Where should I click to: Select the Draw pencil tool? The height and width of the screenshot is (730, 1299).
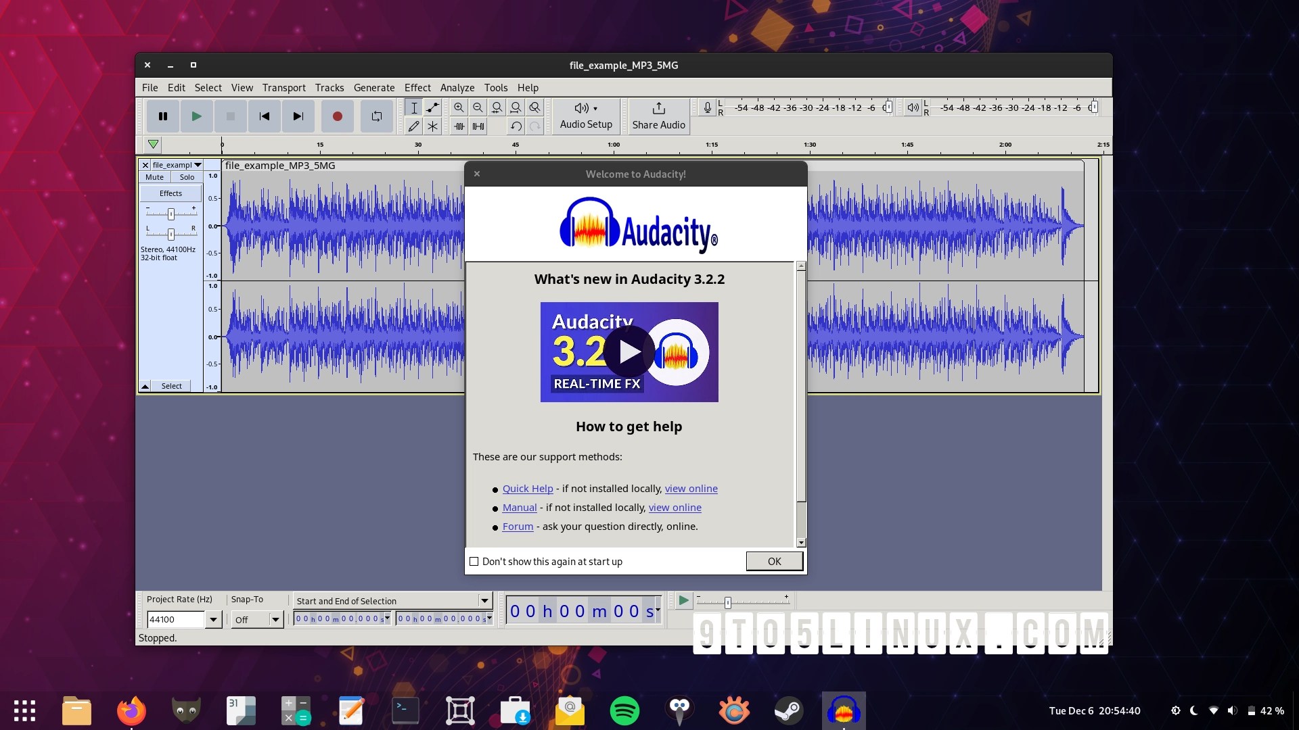[413, 126]
